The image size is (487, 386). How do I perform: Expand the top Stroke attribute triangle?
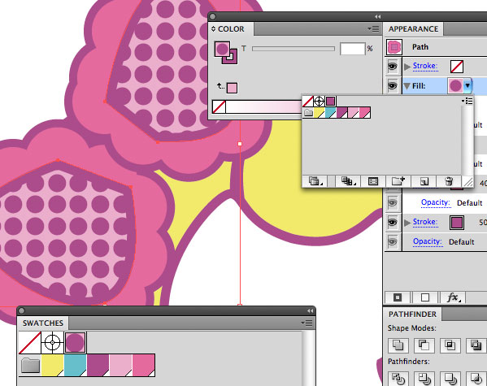point(407,67)
